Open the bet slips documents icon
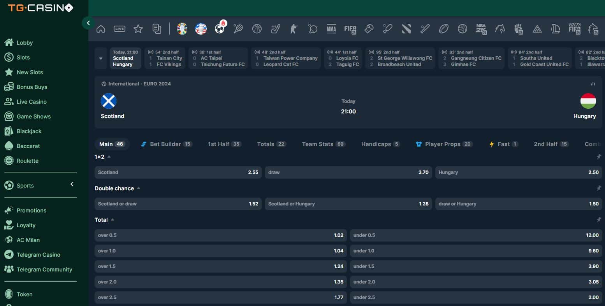Screen dimensions: 605x306 [x=157, y=29]
